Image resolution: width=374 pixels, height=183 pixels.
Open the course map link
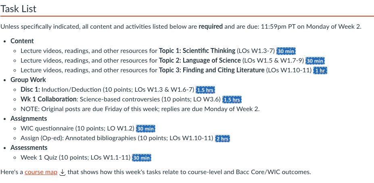coord(41,172)
